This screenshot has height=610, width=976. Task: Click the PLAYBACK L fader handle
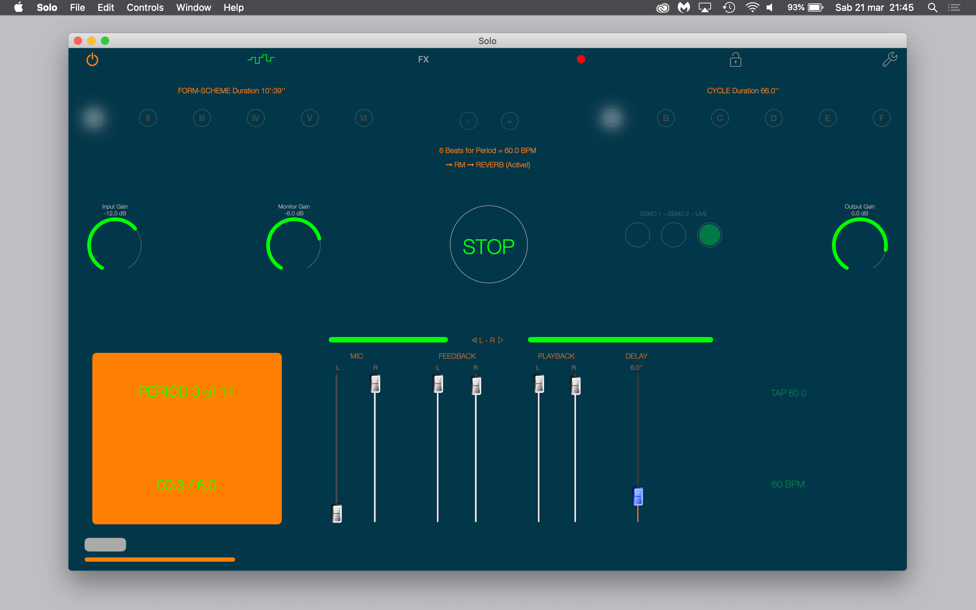point(539,384)
